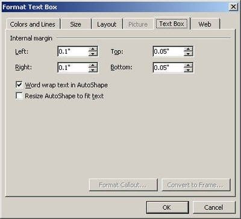Open the Layout tab
Image resolution: width=241 pixels, height=219 pixels.
click(107, 24)
